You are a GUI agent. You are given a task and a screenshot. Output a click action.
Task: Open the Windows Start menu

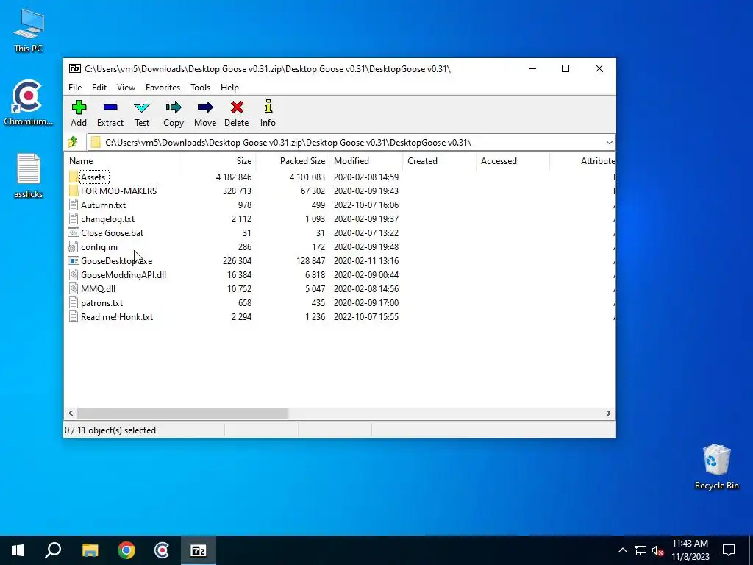[x=18, y=550]
